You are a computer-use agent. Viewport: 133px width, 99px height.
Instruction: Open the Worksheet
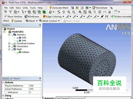coord(100,8)
